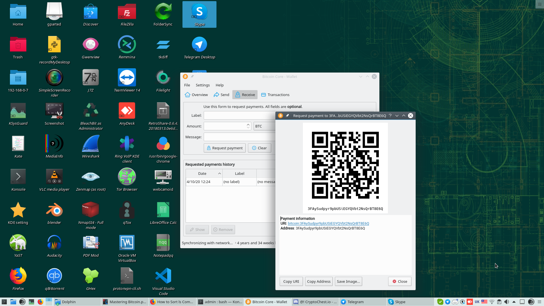The height and width of the screenshot is (306, 544).
Task: Toggle pin on Request payment dialog
Action: click(x=287, y=116)
